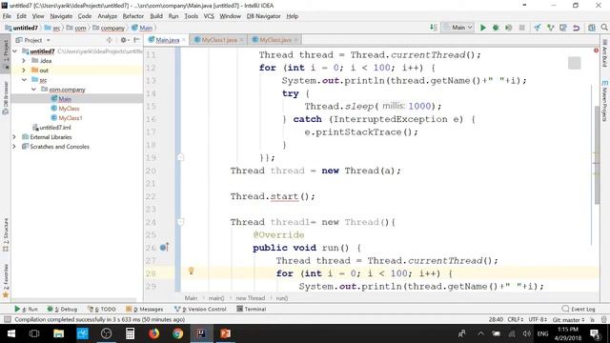Open the Run tool window

point(26,309)
